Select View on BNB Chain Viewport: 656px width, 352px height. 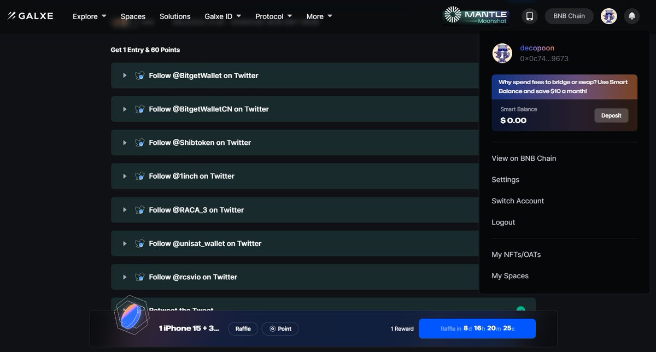tap(524, 159)
